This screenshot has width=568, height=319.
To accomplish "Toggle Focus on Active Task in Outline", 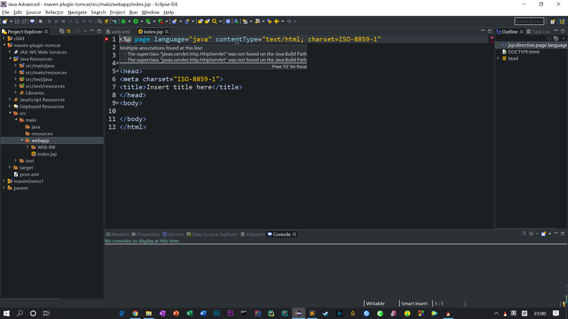I will coord(549,38).
